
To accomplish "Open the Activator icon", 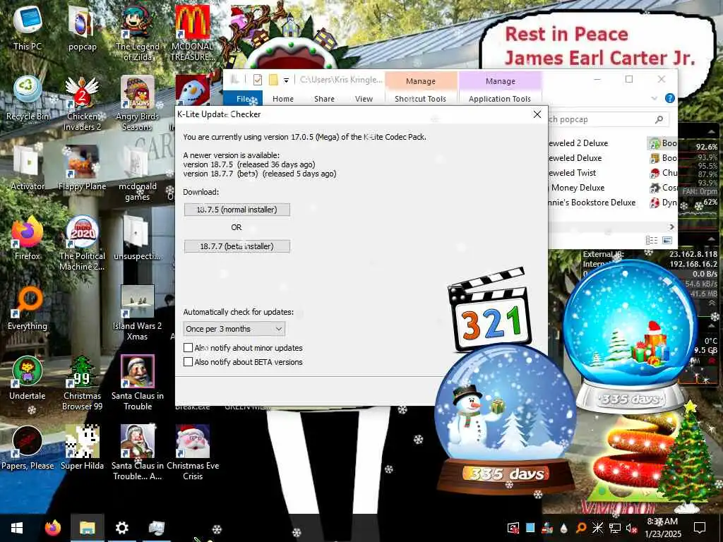I will pos(28,168).
